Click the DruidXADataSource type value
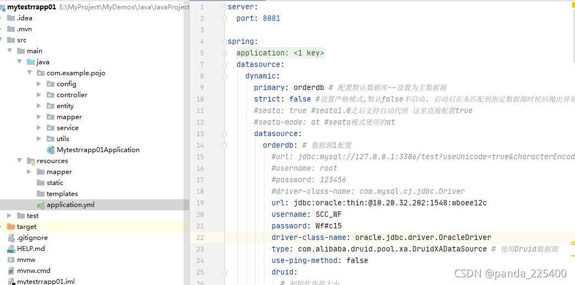The height and width of the screenshot is (285, 575). coord(392,249)
